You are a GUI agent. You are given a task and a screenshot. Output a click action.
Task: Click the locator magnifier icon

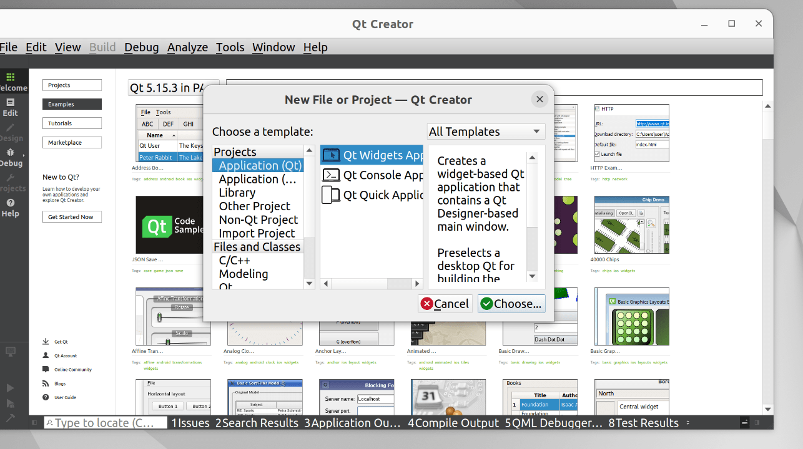[x=50, y=423]
